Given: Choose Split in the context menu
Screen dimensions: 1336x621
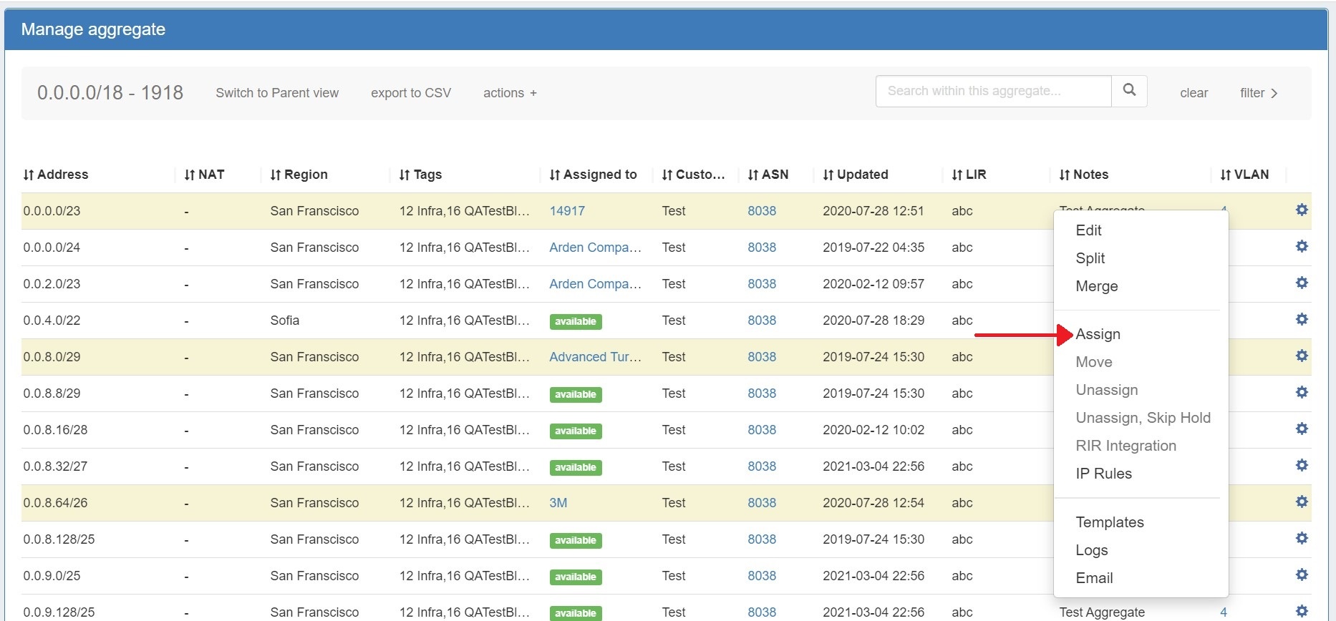Looking at the screenshot, I should [1090, 258].
